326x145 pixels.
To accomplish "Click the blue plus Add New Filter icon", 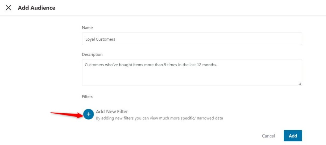I will point(89,114).
